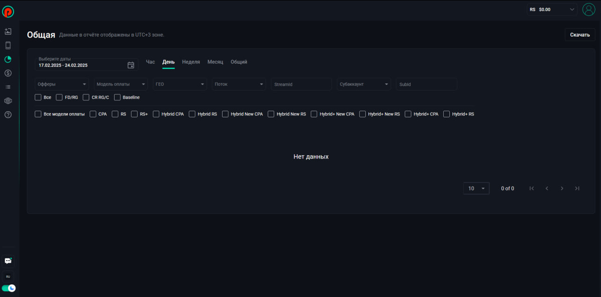Expand the Офферы dropdown
This screenshot has height=297, width=601.
[62, 84]
